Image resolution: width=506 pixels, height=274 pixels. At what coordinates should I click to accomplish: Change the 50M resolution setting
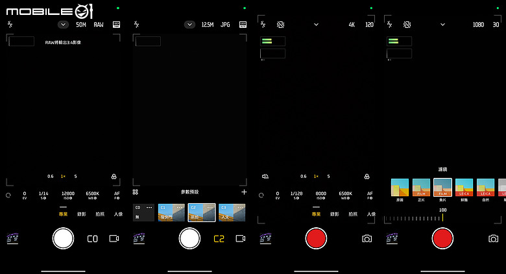point(81,25)
